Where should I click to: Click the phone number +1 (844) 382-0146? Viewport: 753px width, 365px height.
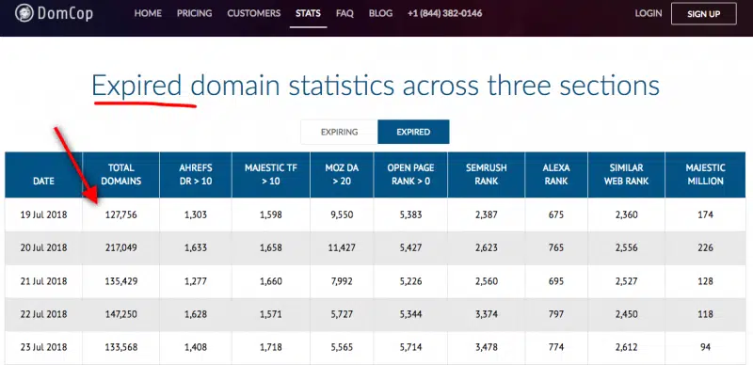pos(444,13)
